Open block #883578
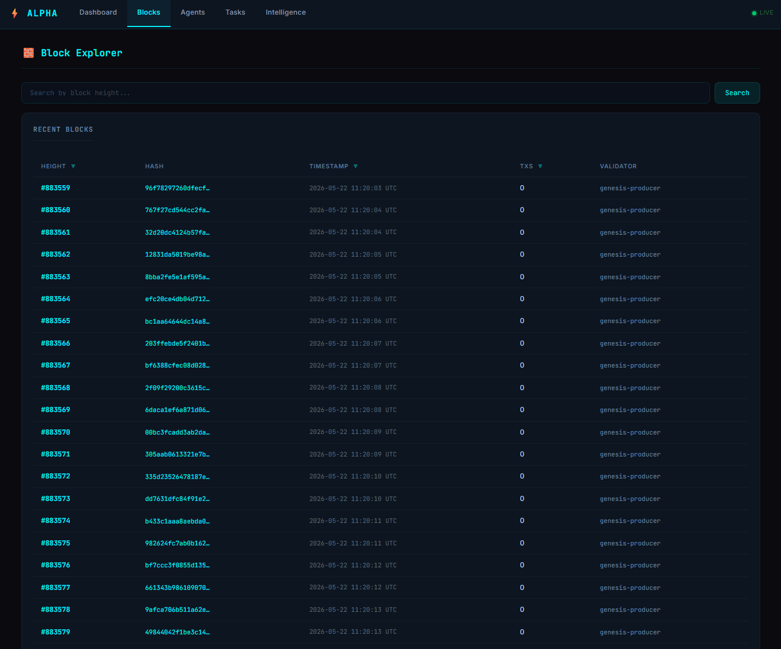This screenshot has width=781, height=649. (56, 610)
